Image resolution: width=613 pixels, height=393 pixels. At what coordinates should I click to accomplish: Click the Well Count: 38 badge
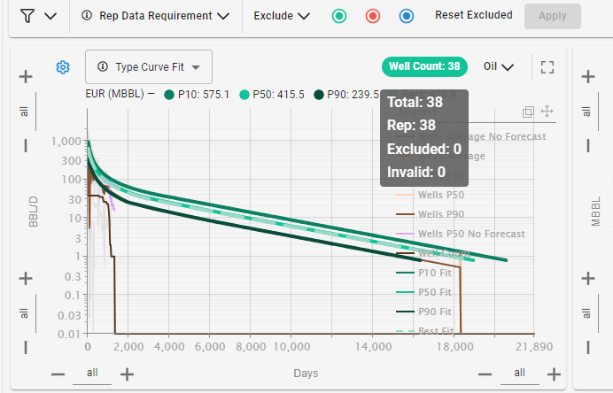(424, 66)
